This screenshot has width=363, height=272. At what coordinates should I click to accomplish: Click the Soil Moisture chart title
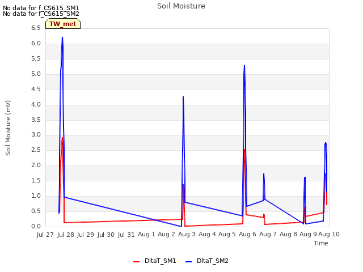click(x=181, y=6)
